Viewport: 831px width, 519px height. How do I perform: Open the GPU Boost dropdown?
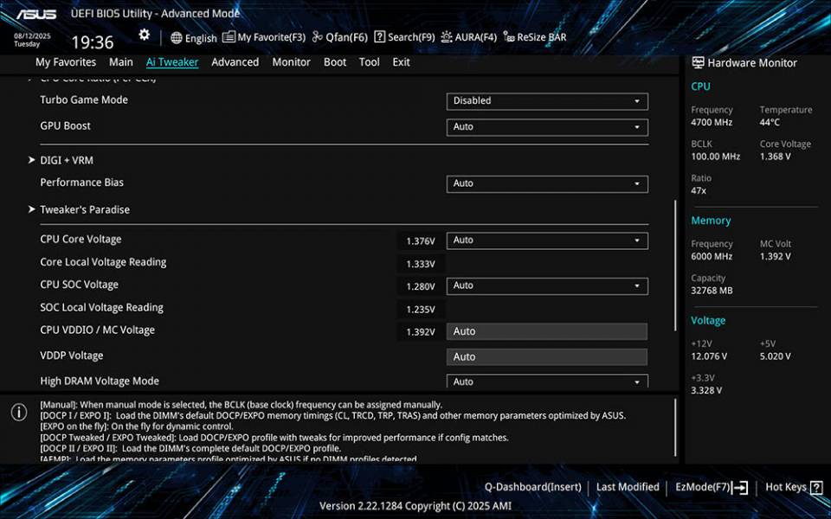tap(546, 127)
